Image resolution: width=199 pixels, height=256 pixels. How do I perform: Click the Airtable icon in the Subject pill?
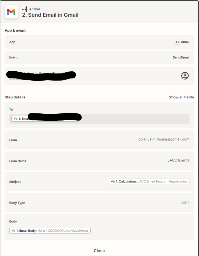pos(113,181)
